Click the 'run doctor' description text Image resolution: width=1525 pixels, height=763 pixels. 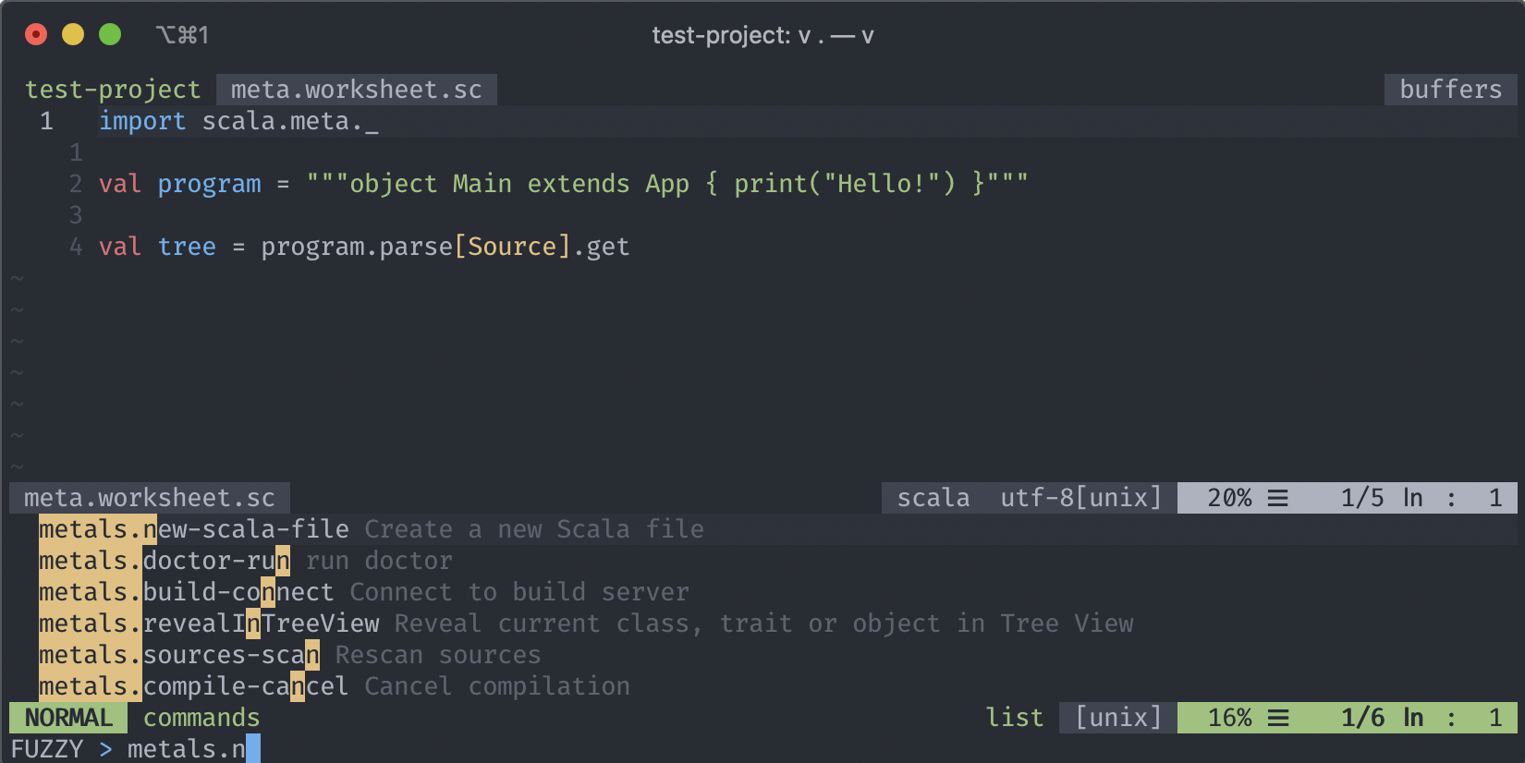tap(379, 561)
